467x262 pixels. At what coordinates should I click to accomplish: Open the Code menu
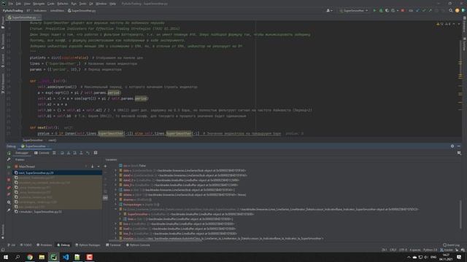[x=51, y=4]
